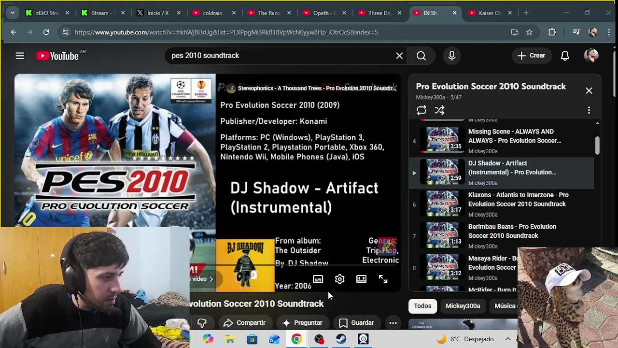This screenshot has height=348, width=618.
Task: Open a new browser tab
Action: coord(526,13)
